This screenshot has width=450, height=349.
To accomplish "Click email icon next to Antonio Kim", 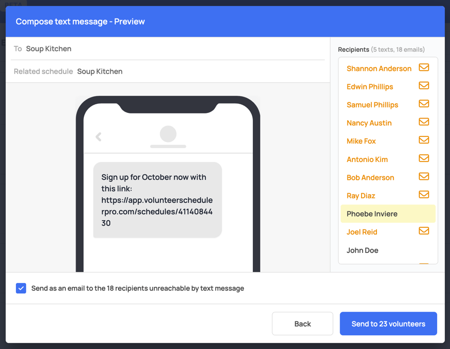I will 424,158.
